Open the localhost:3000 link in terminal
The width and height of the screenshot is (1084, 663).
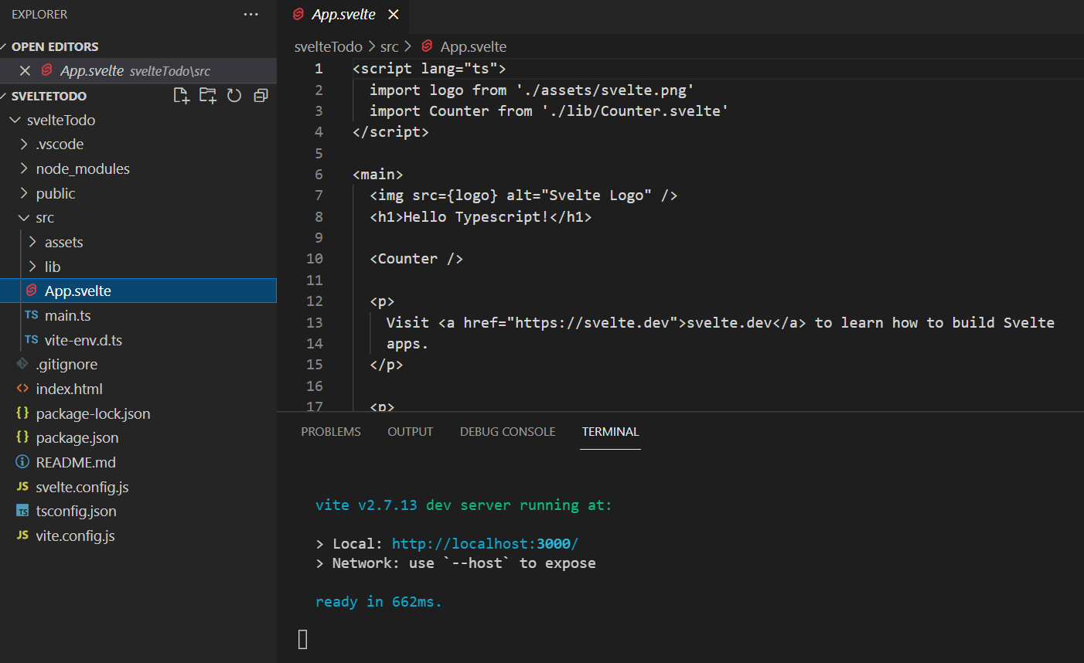point(485,544)
